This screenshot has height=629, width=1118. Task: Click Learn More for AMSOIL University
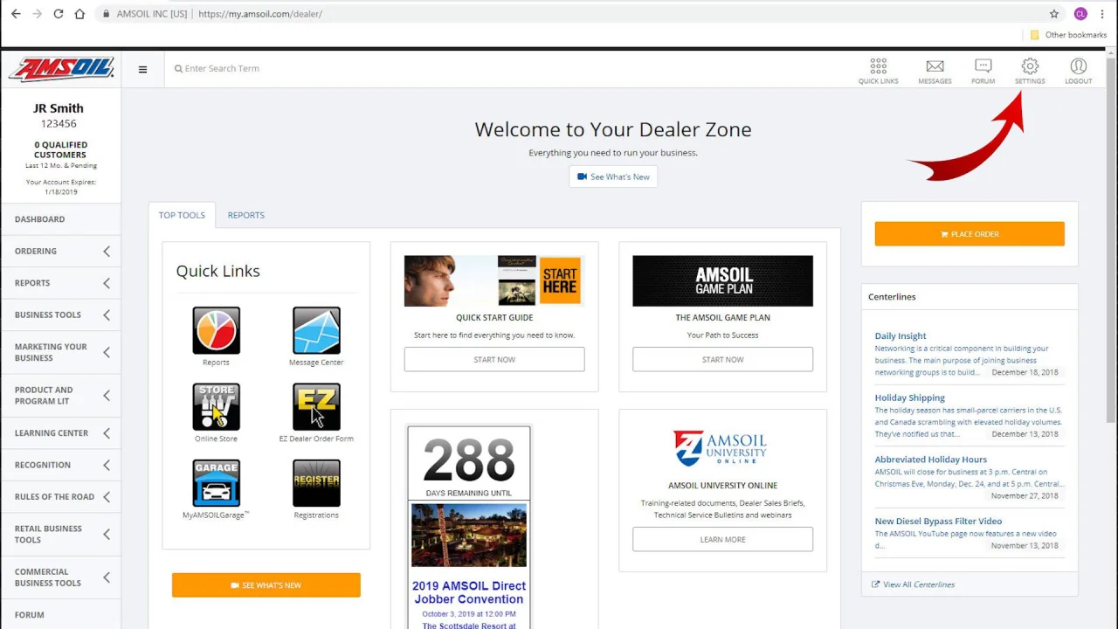[722, 539]
